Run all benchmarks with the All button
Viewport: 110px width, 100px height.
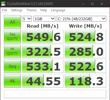pyautogui.click(x=12, y=22)
